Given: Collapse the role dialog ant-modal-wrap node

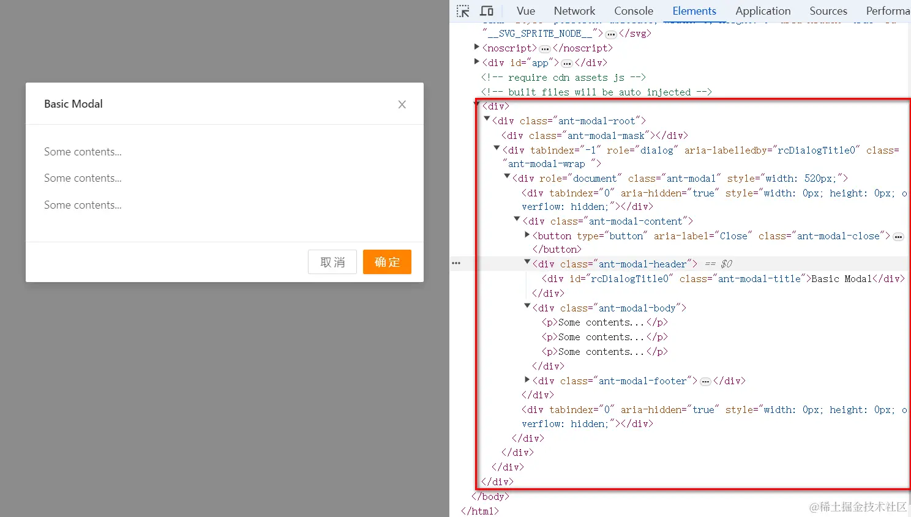Looking at the screenshot, I should coord(497,149).
